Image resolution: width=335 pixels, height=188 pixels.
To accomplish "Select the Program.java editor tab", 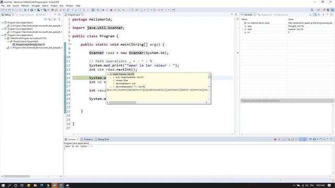I will point(74,15).
